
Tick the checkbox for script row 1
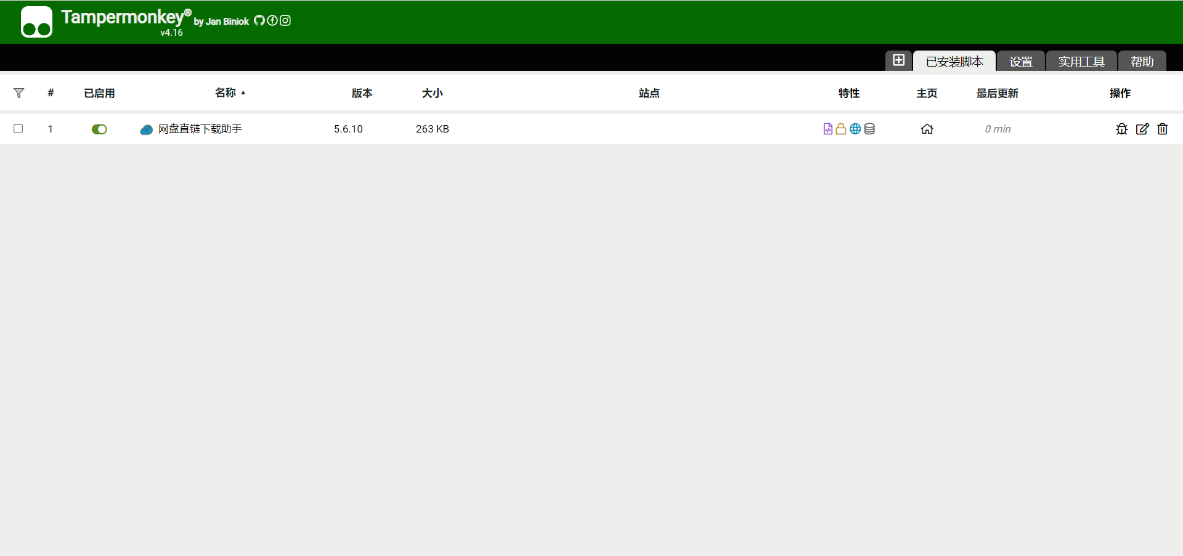[x=18, y=129]
